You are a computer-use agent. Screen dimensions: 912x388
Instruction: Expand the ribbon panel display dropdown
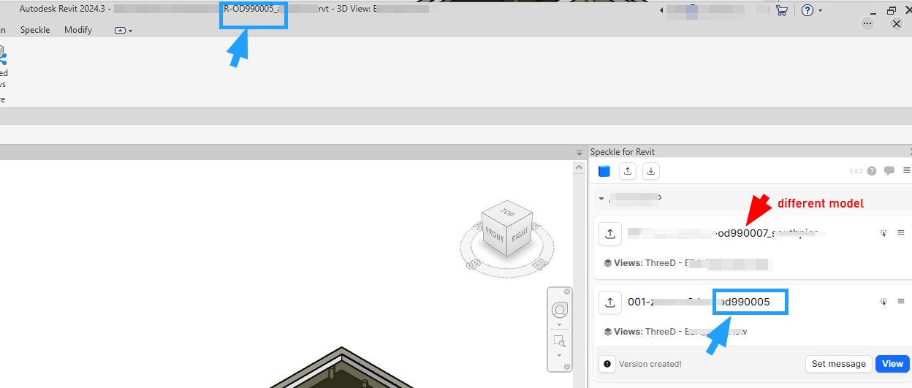tap(123, 31)
